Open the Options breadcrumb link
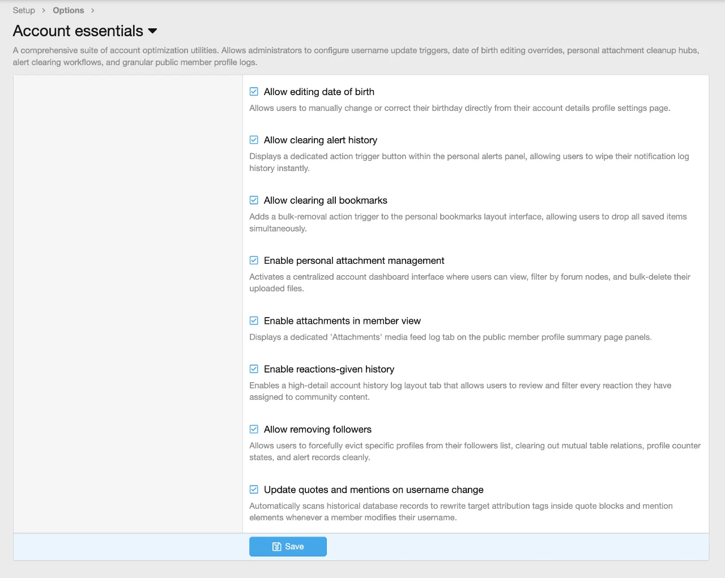The image size is (725, 578). click(69, 10)
